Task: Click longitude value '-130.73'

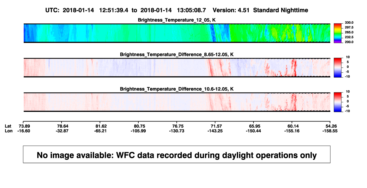Action: click(x=176, y=131)
